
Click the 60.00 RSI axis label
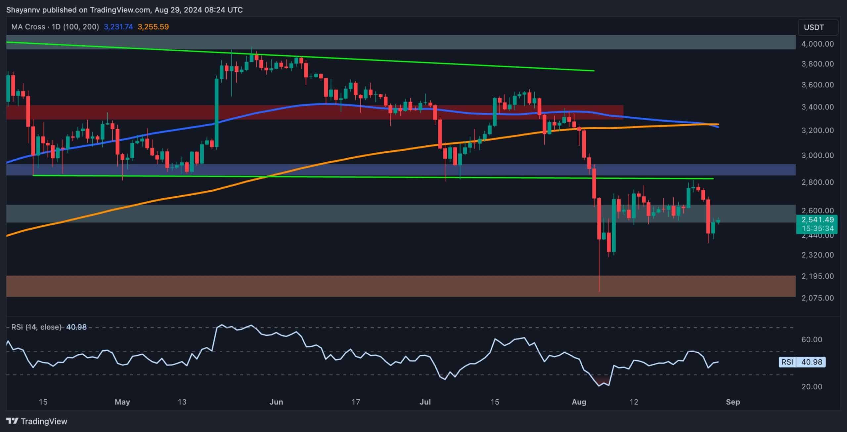[x=812, y=339]
